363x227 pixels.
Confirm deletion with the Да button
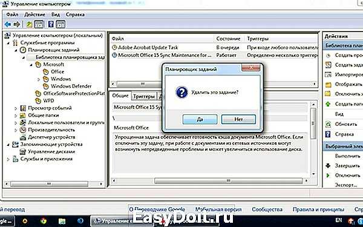click(x=200, y=119)
